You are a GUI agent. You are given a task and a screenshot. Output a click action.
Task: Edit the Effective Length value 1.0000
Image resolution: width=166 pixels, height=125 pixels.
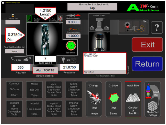point(73,36)
